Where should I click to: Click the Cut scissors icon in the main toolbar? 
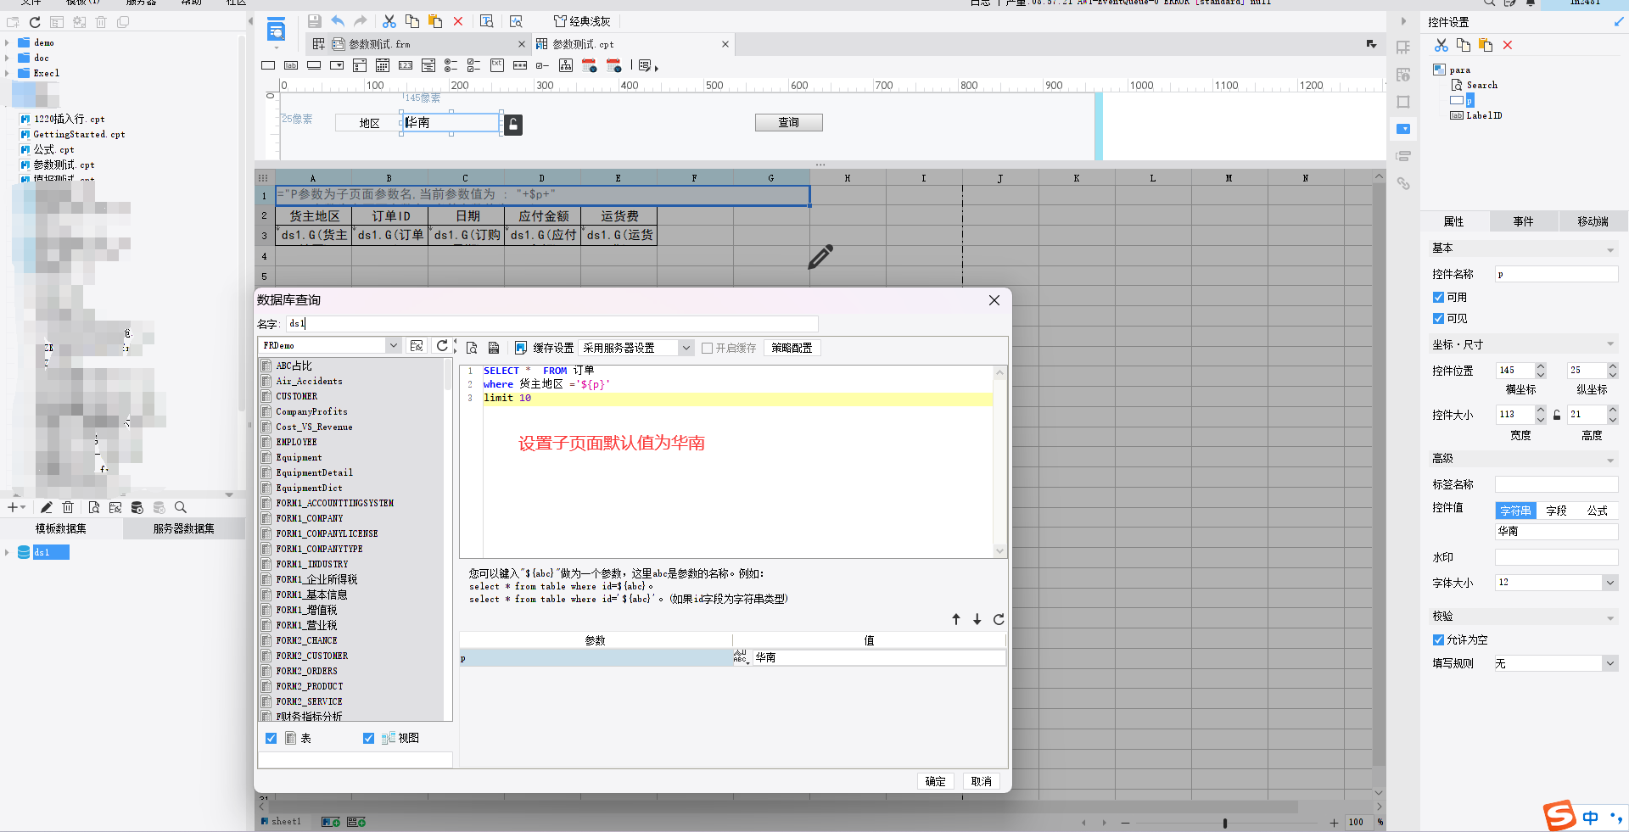389,21
